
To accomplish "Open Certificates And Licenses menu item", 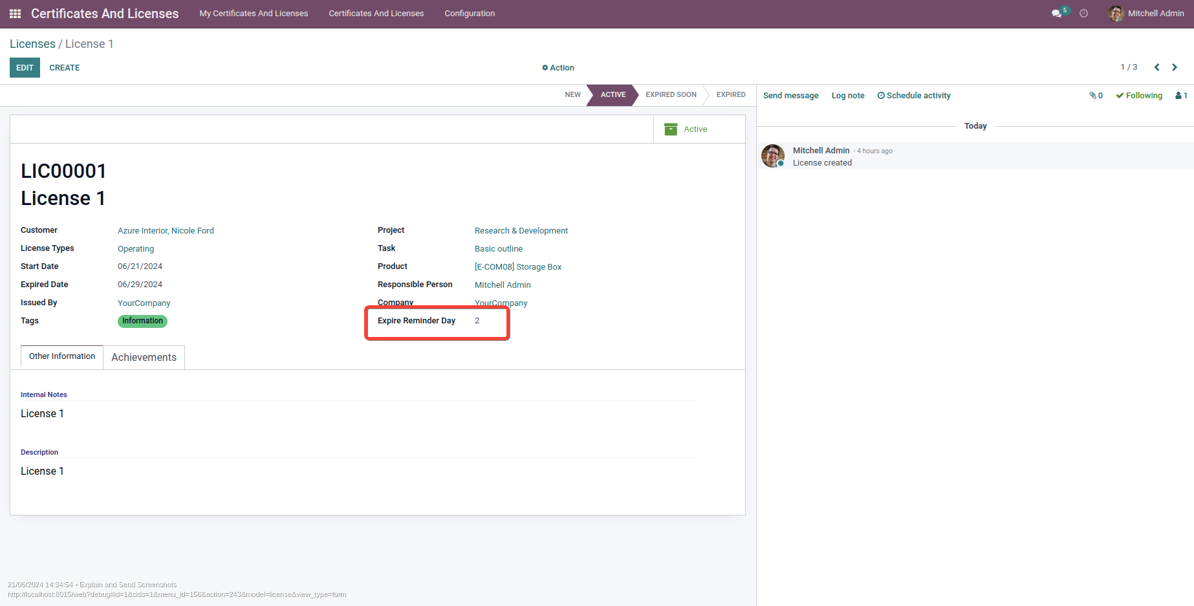I will coord(376,14).
